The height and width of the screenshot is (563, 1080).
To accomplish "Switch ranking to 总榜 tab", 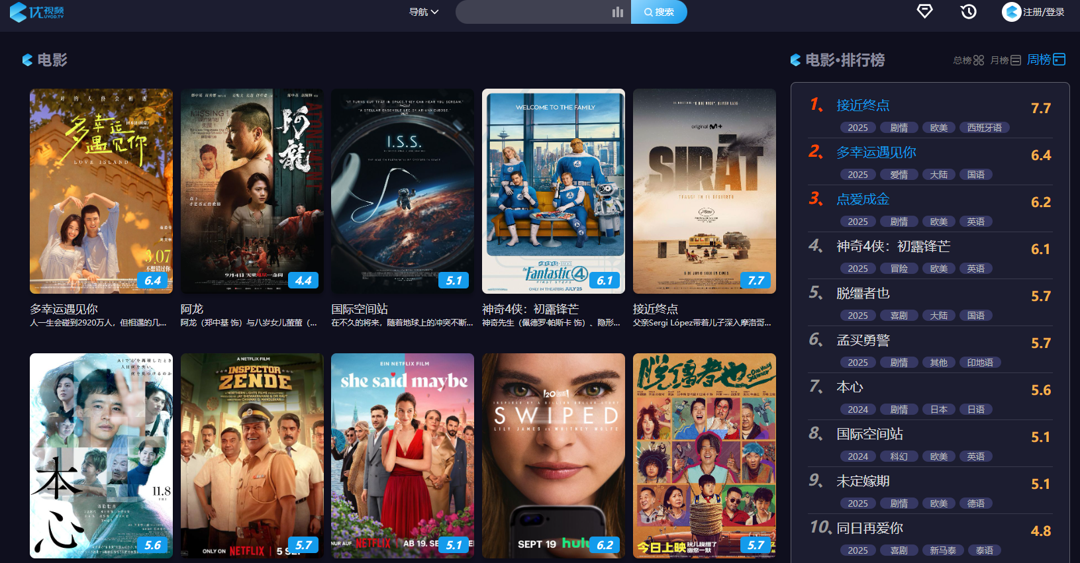I will (x=969, y=60).
